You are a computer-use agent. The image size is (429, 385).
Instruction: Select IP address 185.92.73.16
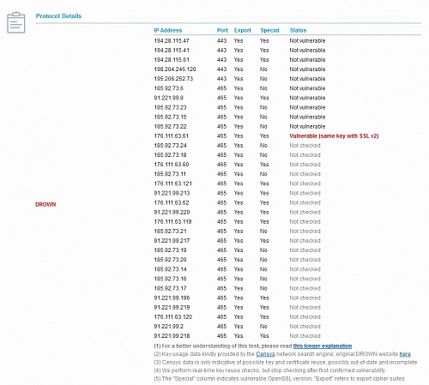pos(170,279)
